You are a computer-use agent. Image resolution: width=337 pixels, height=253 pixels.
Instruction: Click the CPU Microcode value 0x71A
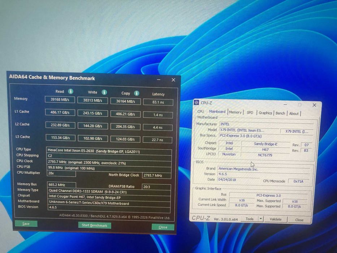[298, 181]
